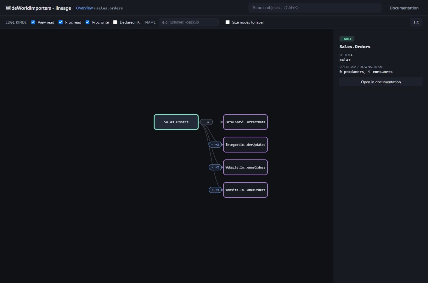Uncheck the Proc read edge kind
The width and height of the screenshot is (428, 283).
tap(60, 22)
